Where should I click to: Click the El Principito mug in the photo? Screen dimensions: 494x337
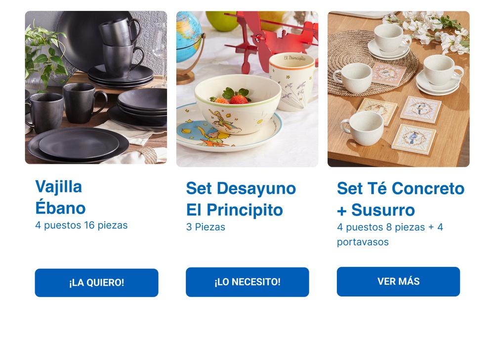point(292,82)
